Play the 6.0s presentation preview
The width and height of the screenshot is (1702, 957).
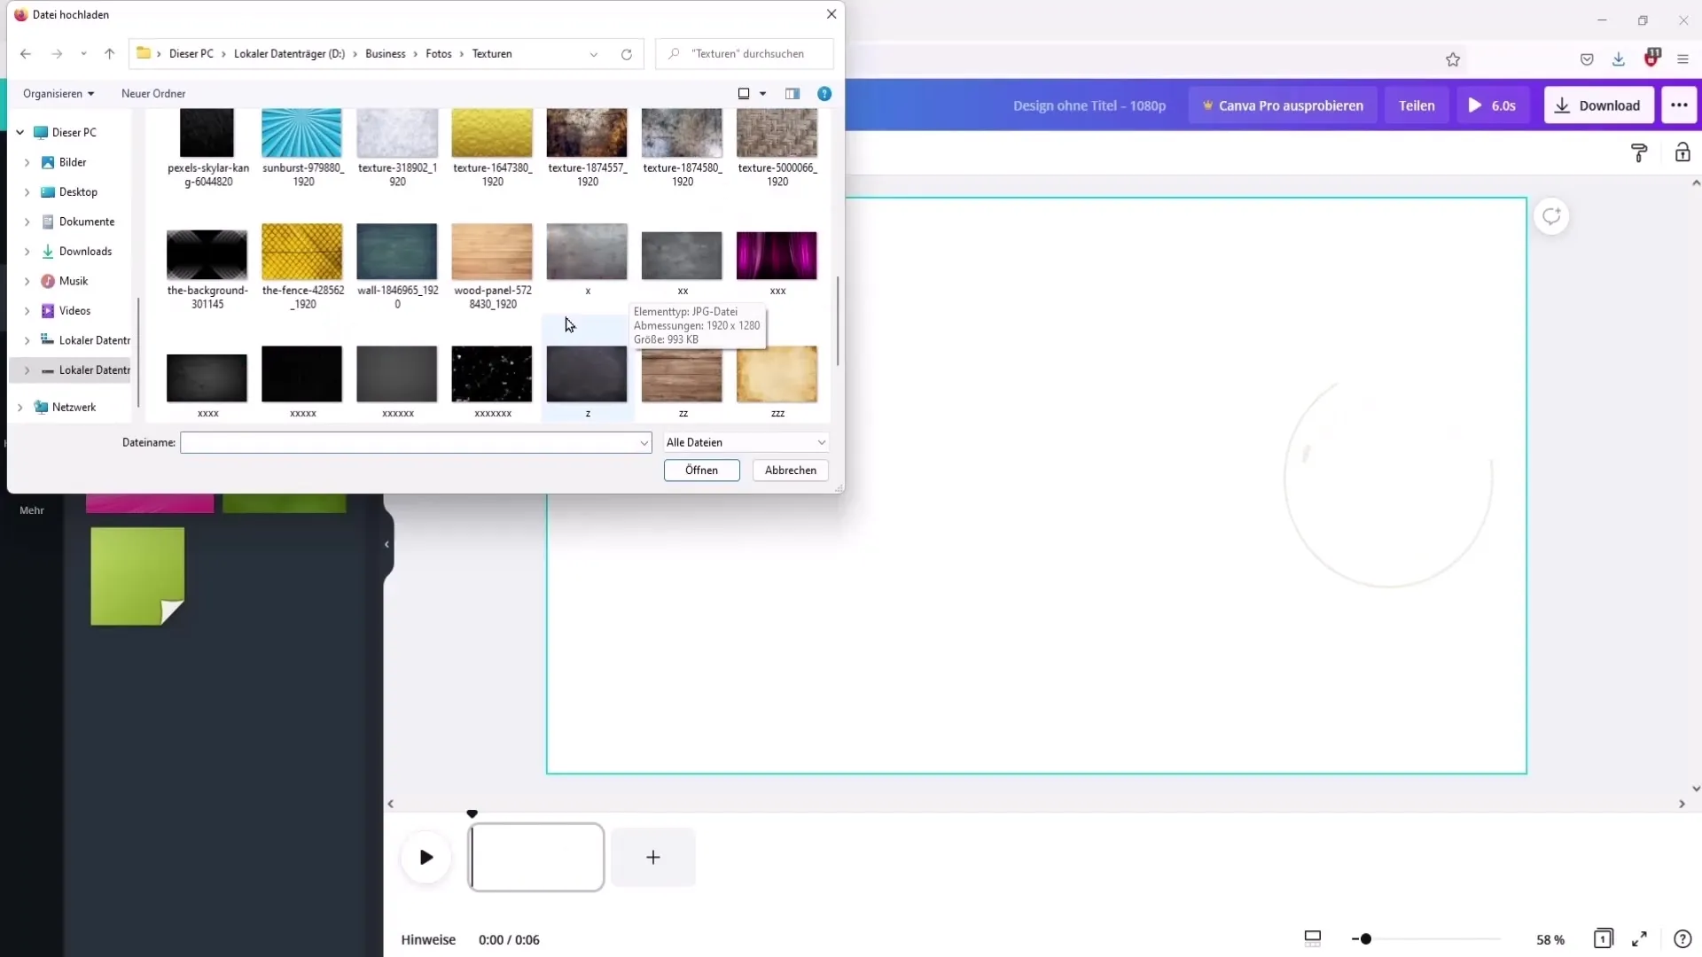(x=1493, y=105)
